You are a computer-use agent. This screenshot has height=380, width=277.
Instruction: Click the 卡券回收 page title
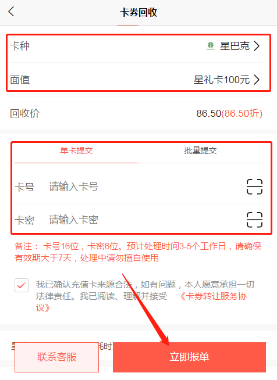[138, 12]
